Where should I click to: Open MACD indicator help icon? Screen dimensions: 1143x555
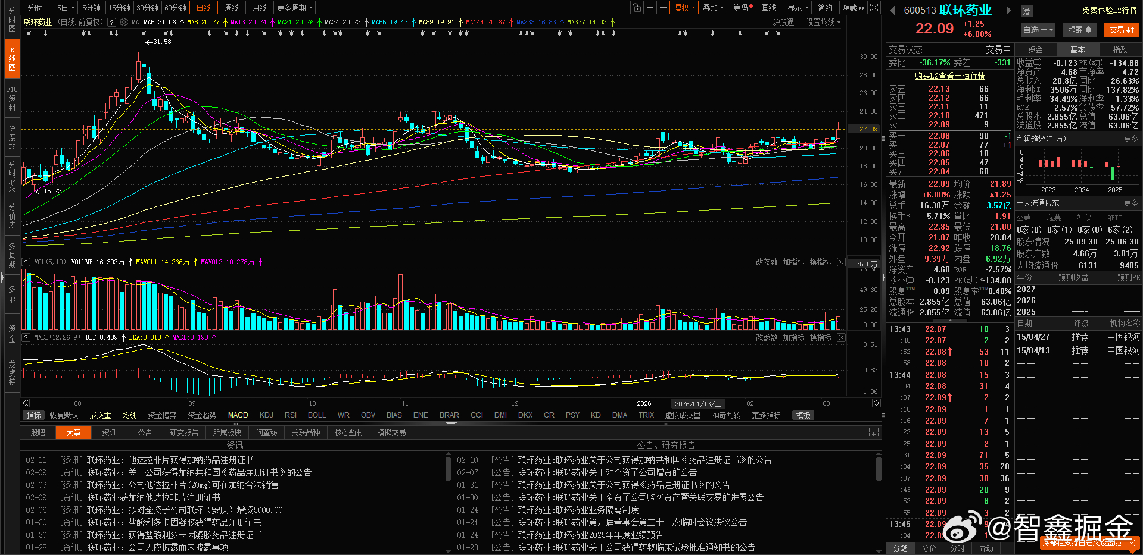[x=26, y=337]
